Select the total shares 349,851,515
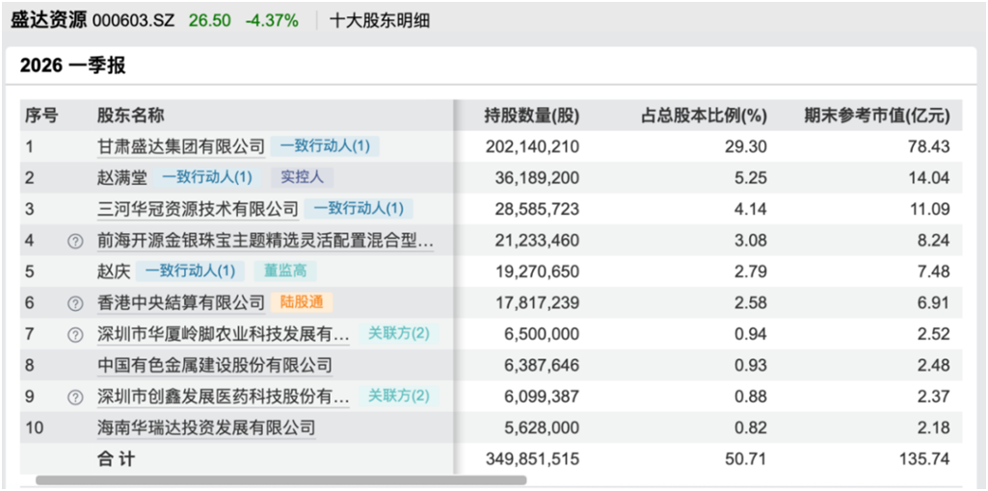The width and height of the screenshot is (988, 491). (532, 459)
